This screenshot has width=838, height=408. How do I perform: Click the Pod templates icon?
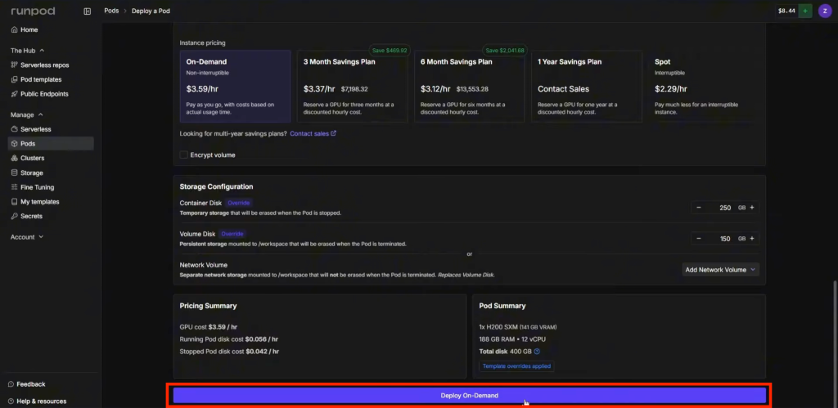click(15, 79)
